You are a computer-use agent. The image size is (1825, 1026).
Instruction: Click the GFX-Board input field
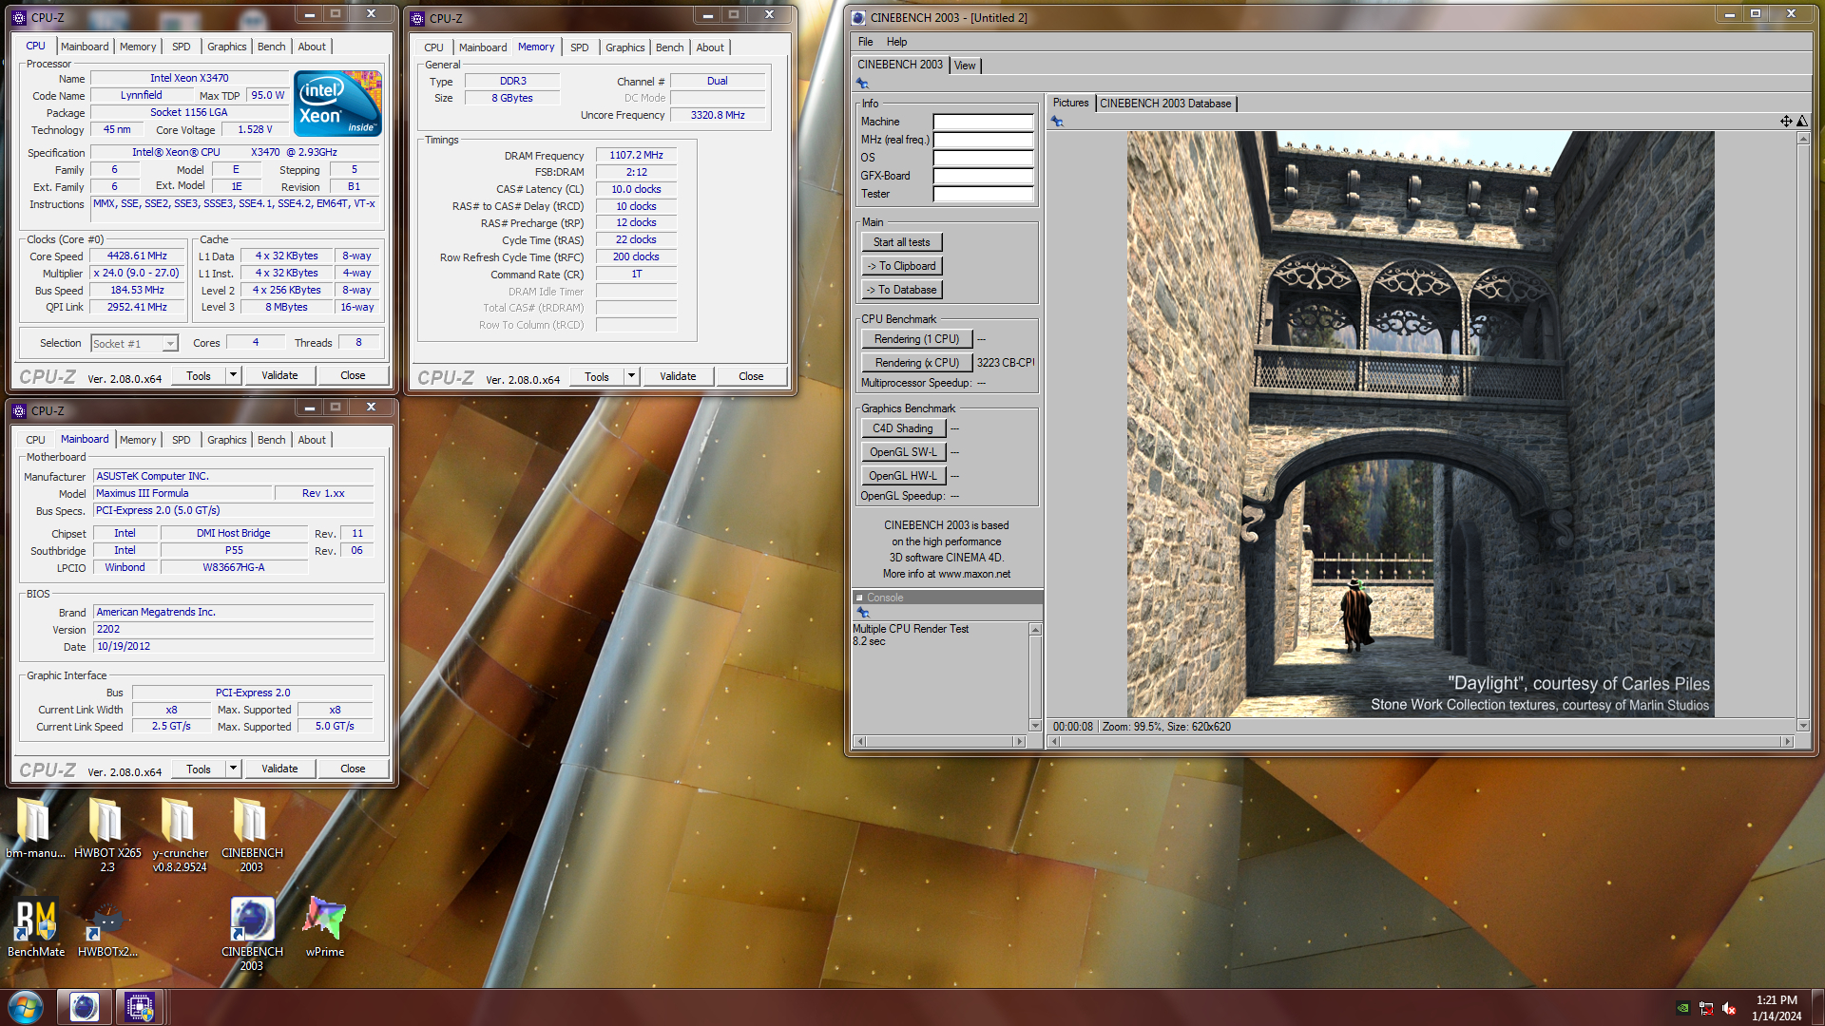click(983, 176)
